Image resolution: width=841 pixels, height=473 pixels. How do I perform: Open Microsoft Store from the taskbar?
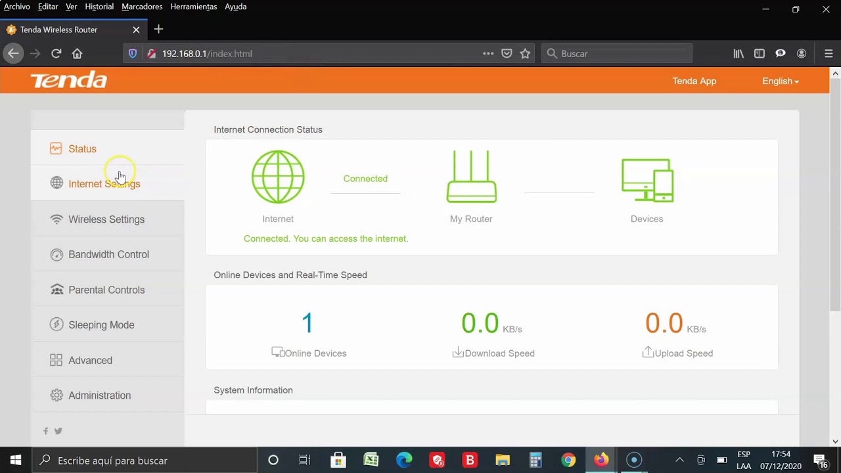338,460
